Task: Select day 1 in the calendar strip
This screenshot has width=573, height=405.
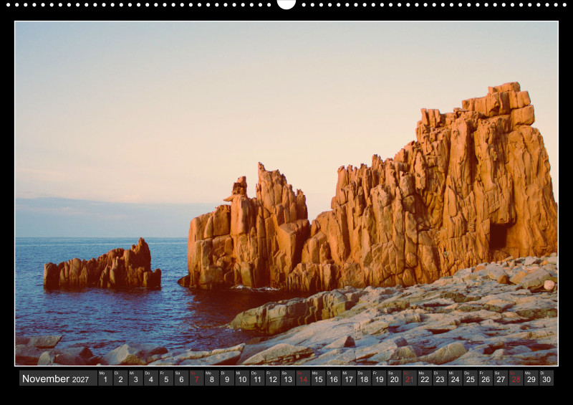Action: click(105, 378)
